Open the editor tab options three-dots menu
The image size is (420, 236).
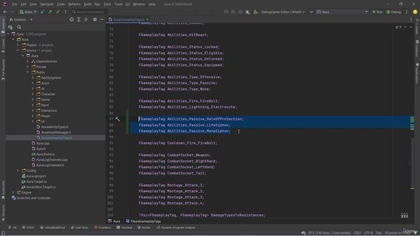pyautogui.click(x=411, y=20)
